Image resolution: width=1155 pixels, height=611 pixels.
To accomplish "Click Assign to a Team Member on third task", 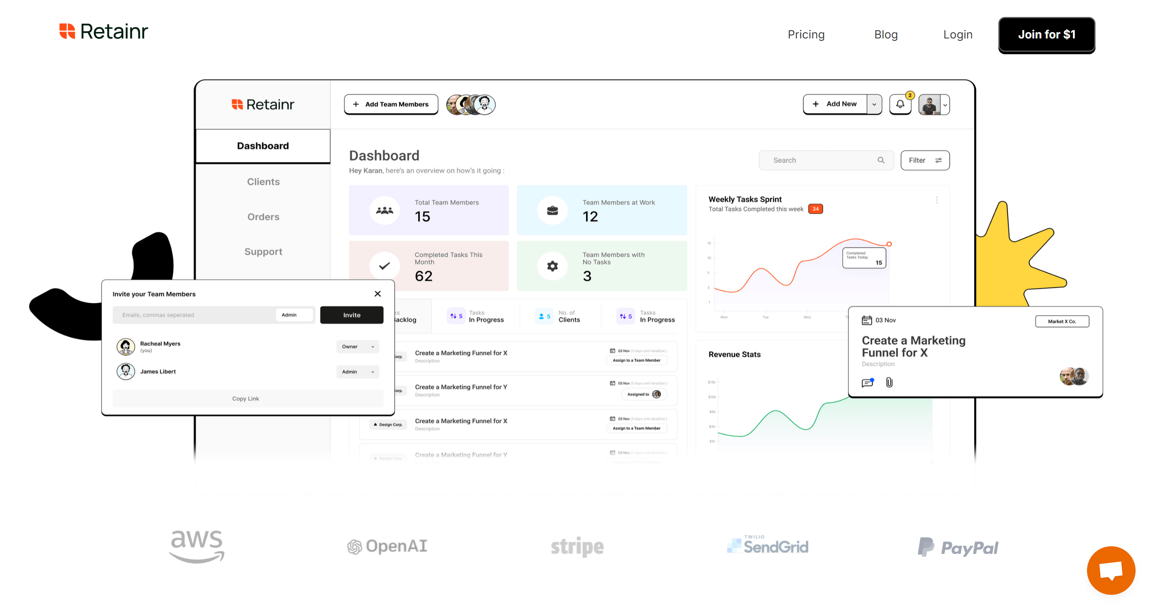I will 636,428.
